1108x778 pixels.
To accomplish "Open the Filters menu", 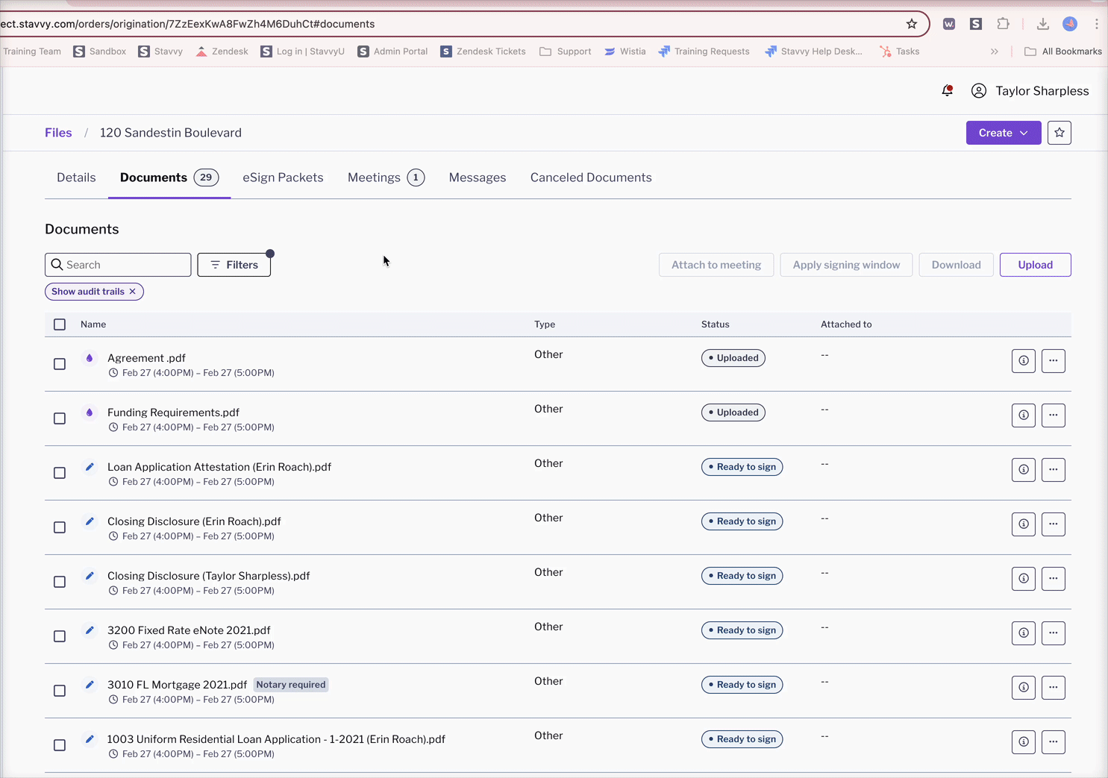I will 234,265.
